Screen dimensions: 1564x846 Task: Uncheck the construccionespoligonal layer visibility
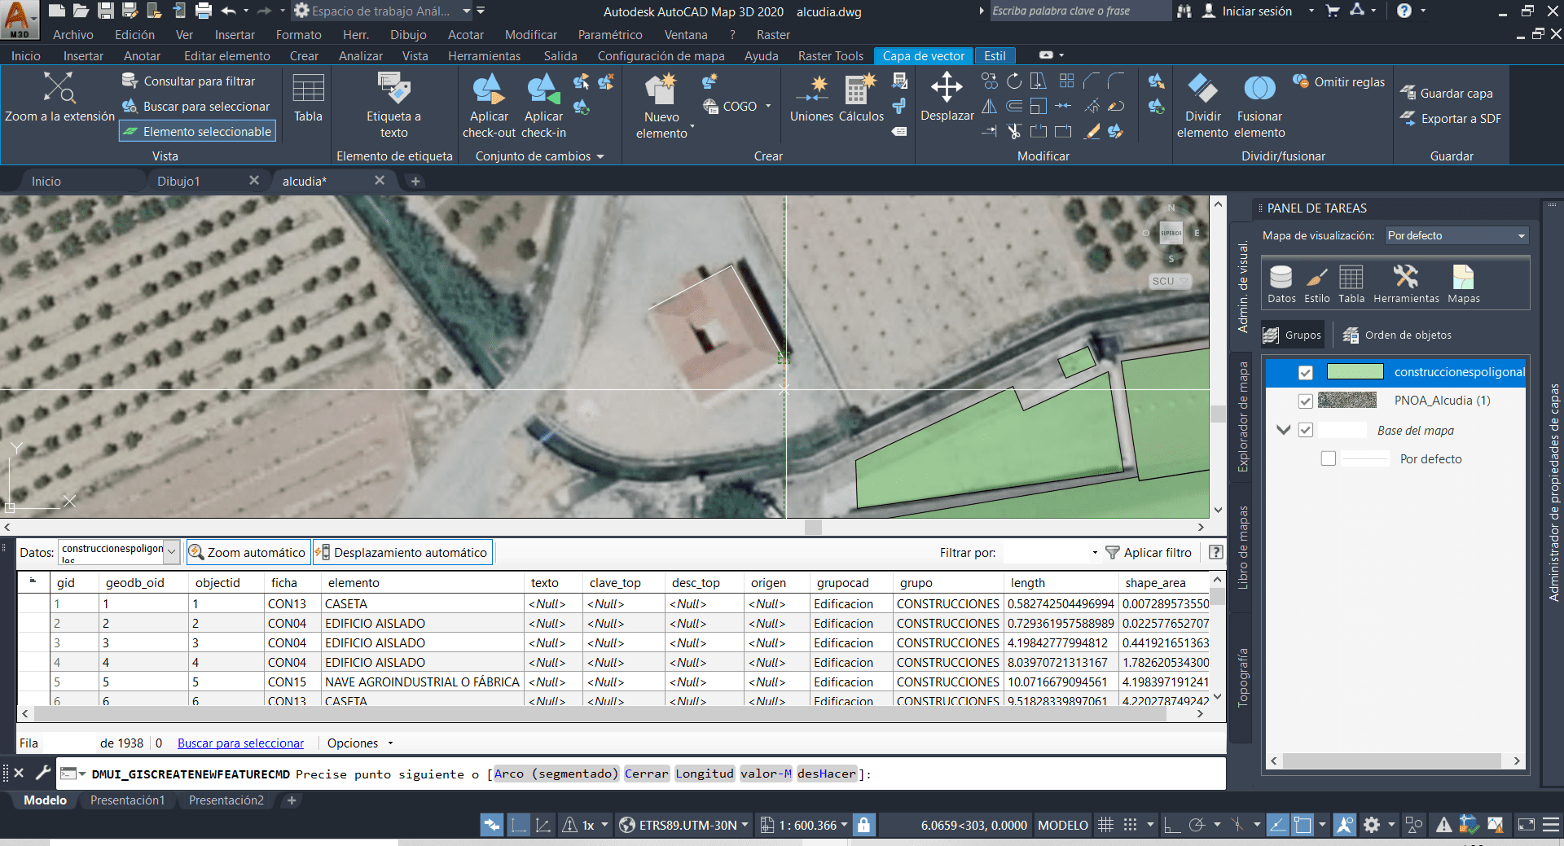coord(1306,372)
